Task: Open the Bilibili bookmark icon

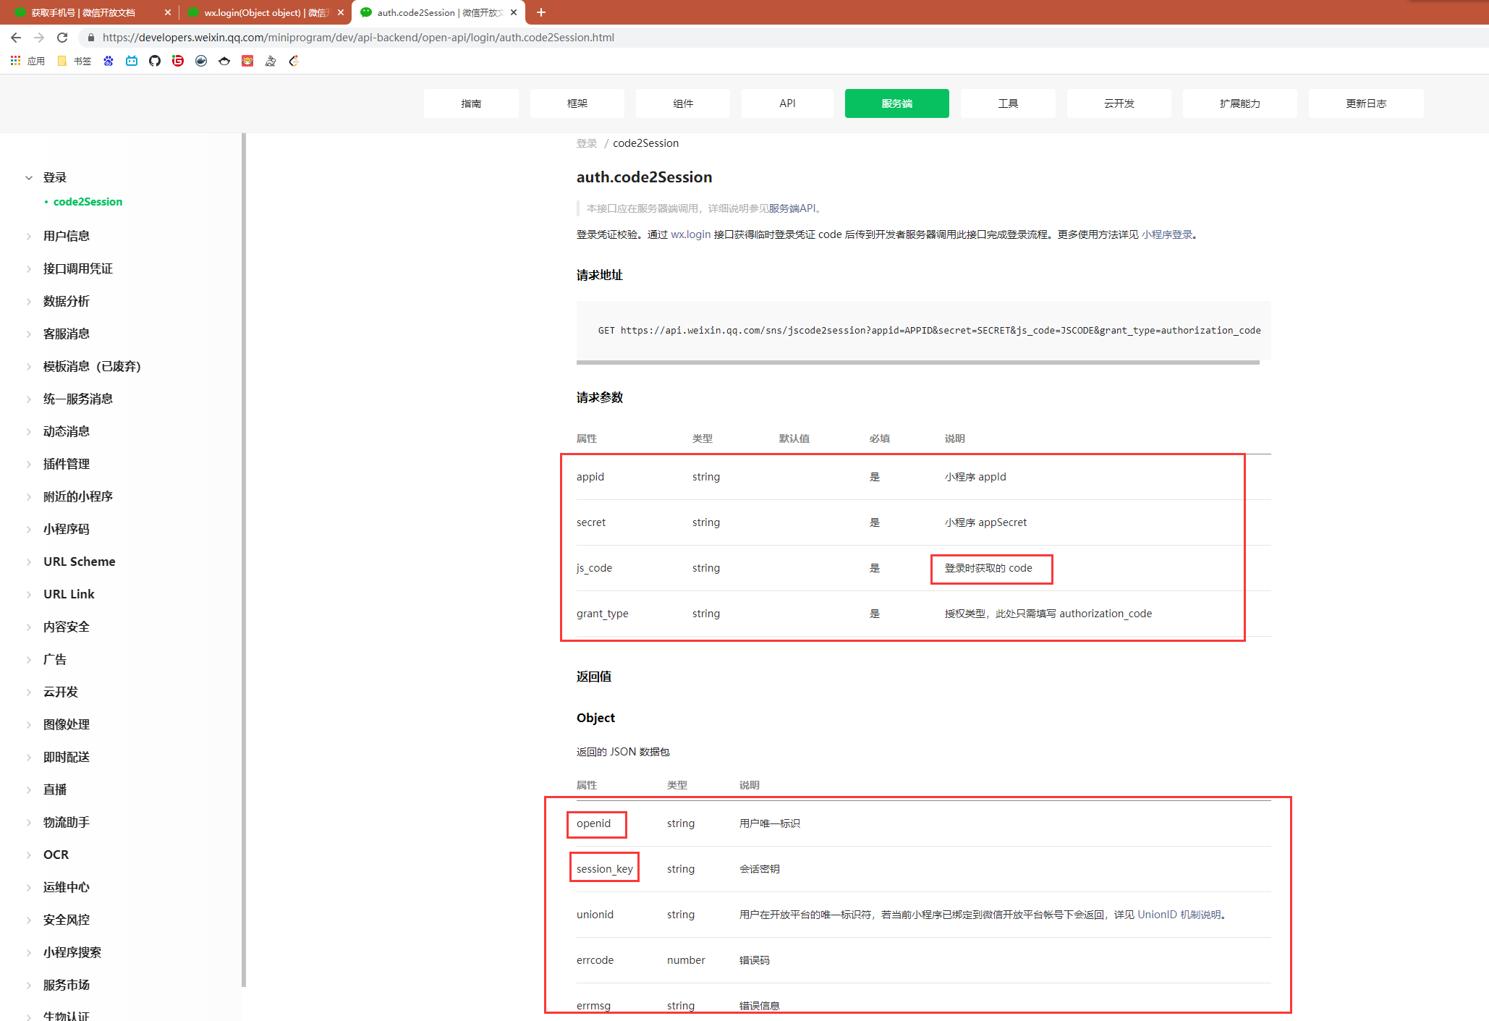Action: (x=132, y=61)
